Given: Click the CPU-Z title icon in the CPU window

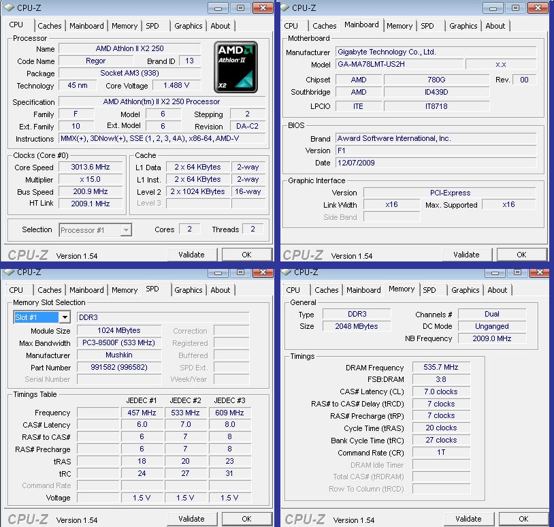Looking at the screenshot, I should tap(8, 7).
